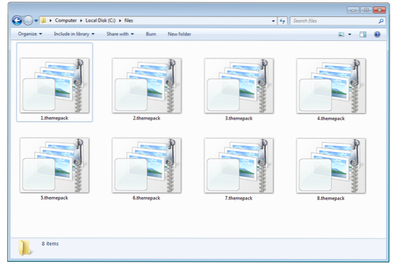Click the New folder button

[179, 34]
